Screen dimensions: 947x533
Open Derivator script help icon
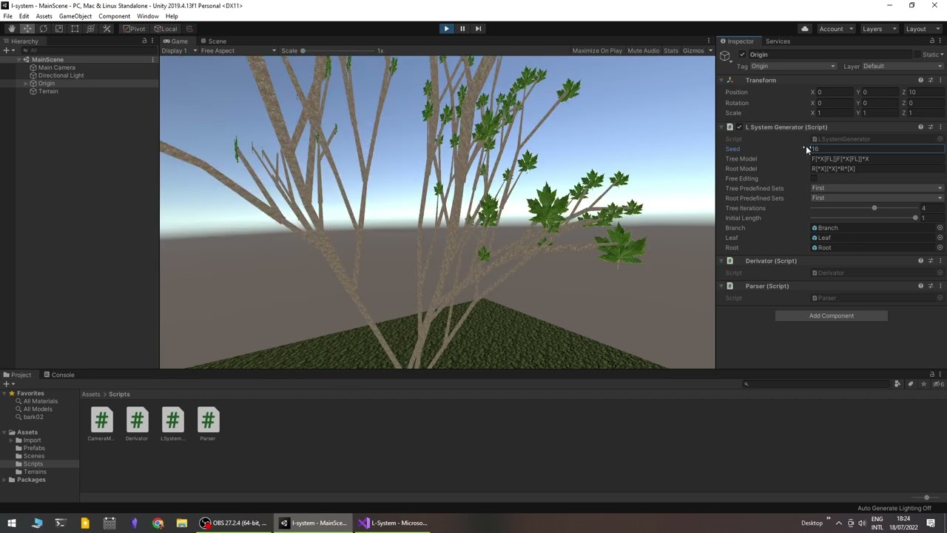(921, 261)
